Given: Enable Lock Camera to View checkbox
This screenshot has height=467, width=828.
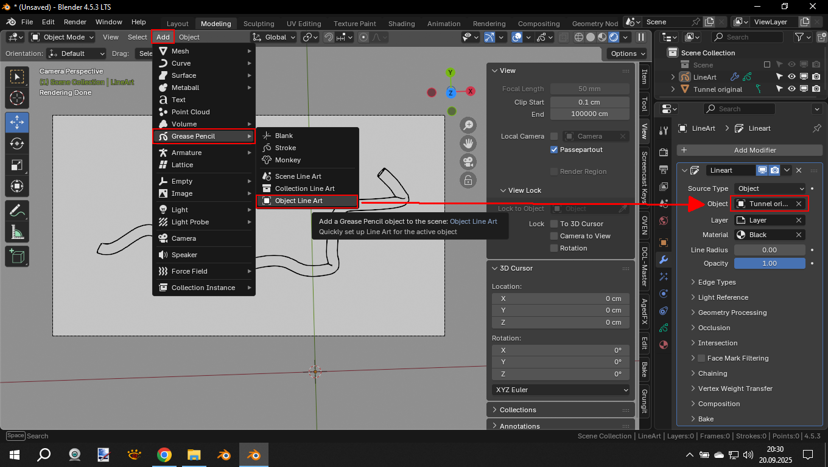Looking at the screenshot, I should tap(554, 236).
